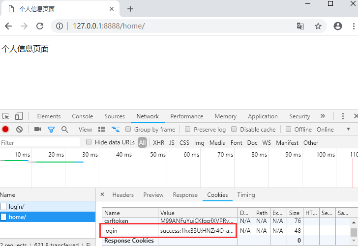
Task: Open the Preview detail tab
Action: [153, 195]
